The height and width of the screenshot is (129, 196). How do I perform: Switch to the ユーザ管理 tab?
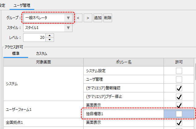(x=22, y=5)
